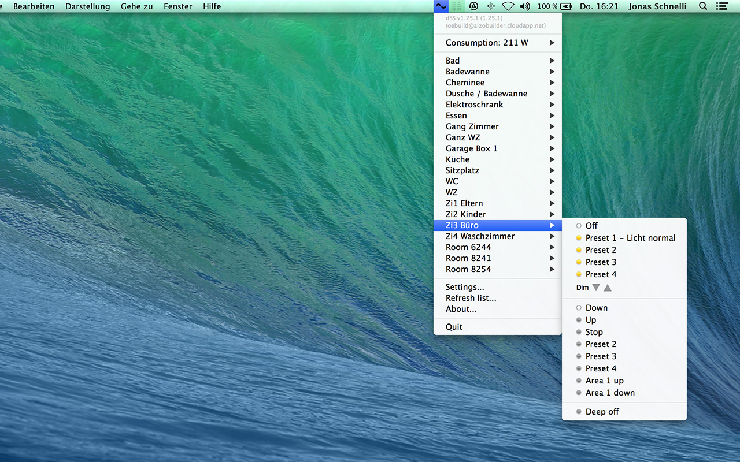Select Preset 3 in the Zi3 Büro submenu

(600, 262)
